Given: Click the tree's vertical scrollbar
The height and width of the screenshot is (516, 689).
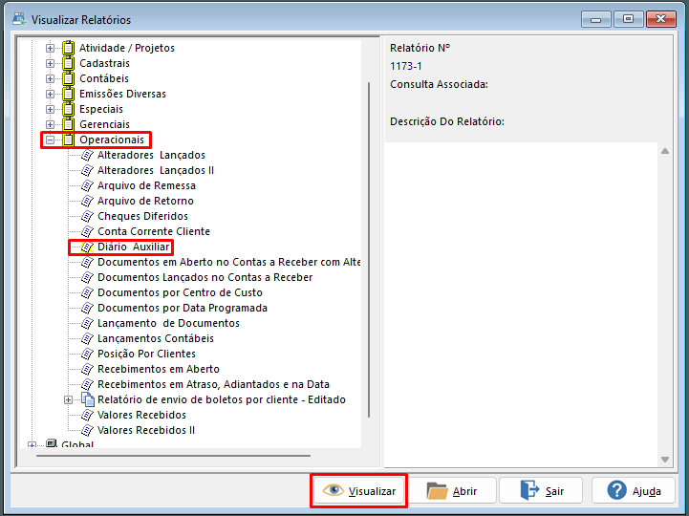Looking at the screenshot, I should click(x=369, y=249).
